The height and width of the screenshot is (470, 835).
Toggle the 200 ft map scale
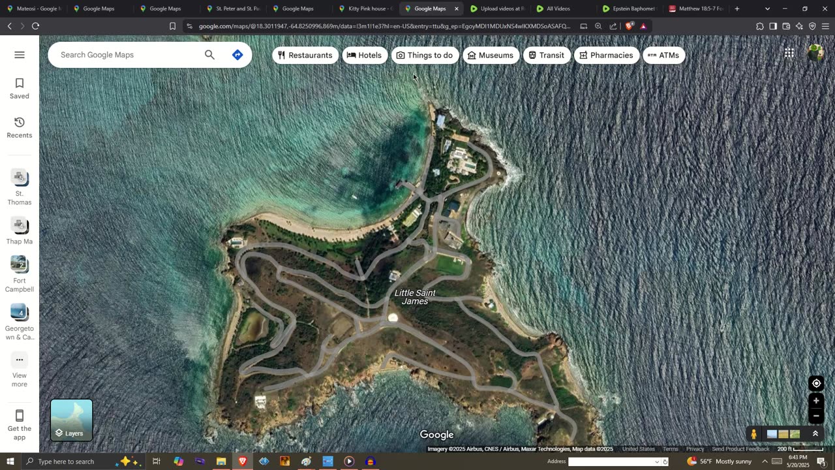coord(800,449)
